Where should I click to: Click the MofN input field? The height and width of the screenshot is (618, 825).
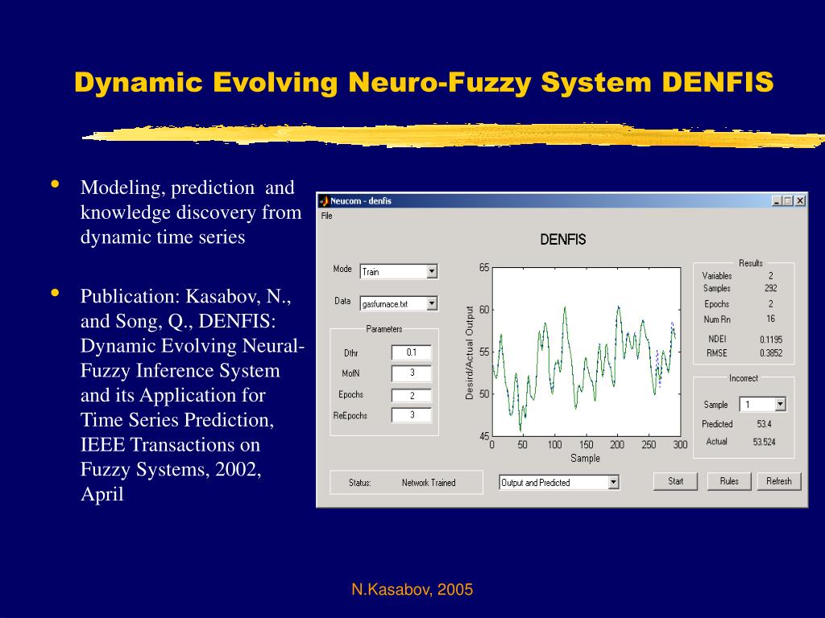coord(412,373)
